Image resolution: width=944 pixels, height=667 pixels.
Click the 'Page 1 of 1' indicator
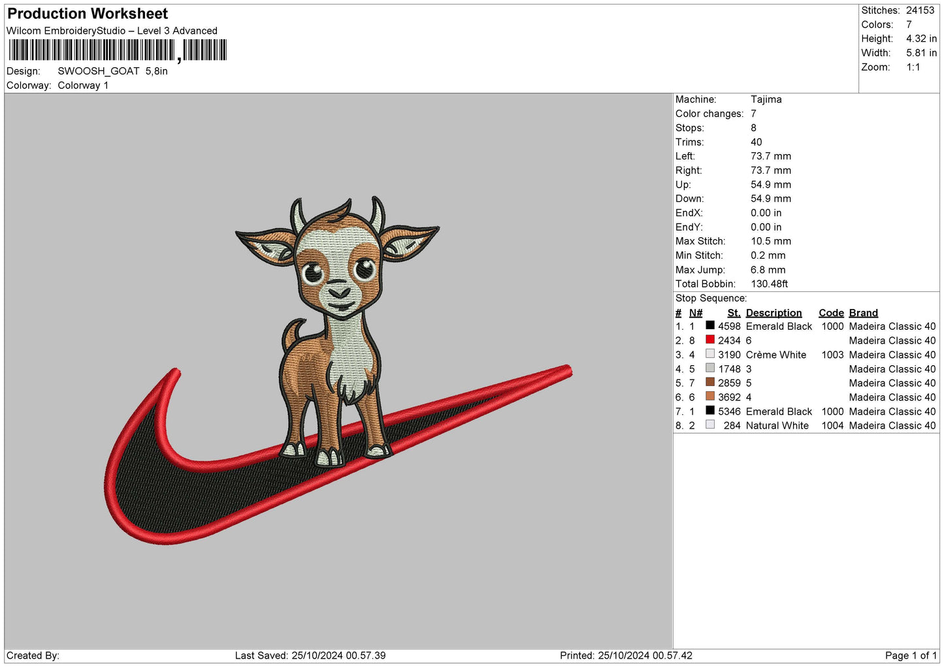pyautogui.click(x=911, y=655)
